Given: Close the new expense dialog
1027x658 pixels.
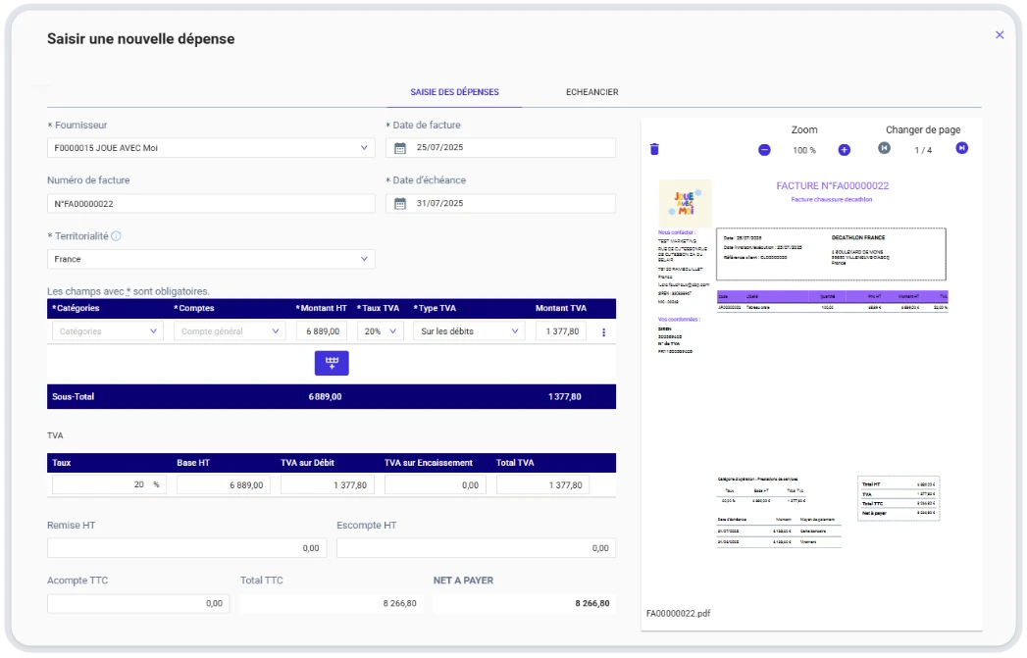Looking at the screenshot, I should [x=1000, y=35].
